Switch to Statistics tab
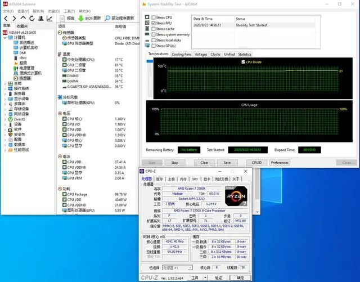360x282 pixels. (x=245, y=54)
